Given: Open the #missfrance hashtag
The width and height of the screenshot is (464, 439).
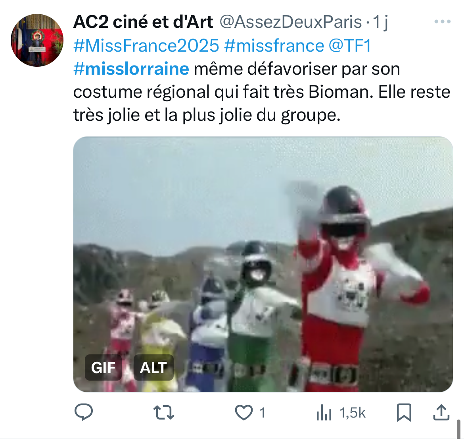Looking at the screenshot, I should [274, 46].
